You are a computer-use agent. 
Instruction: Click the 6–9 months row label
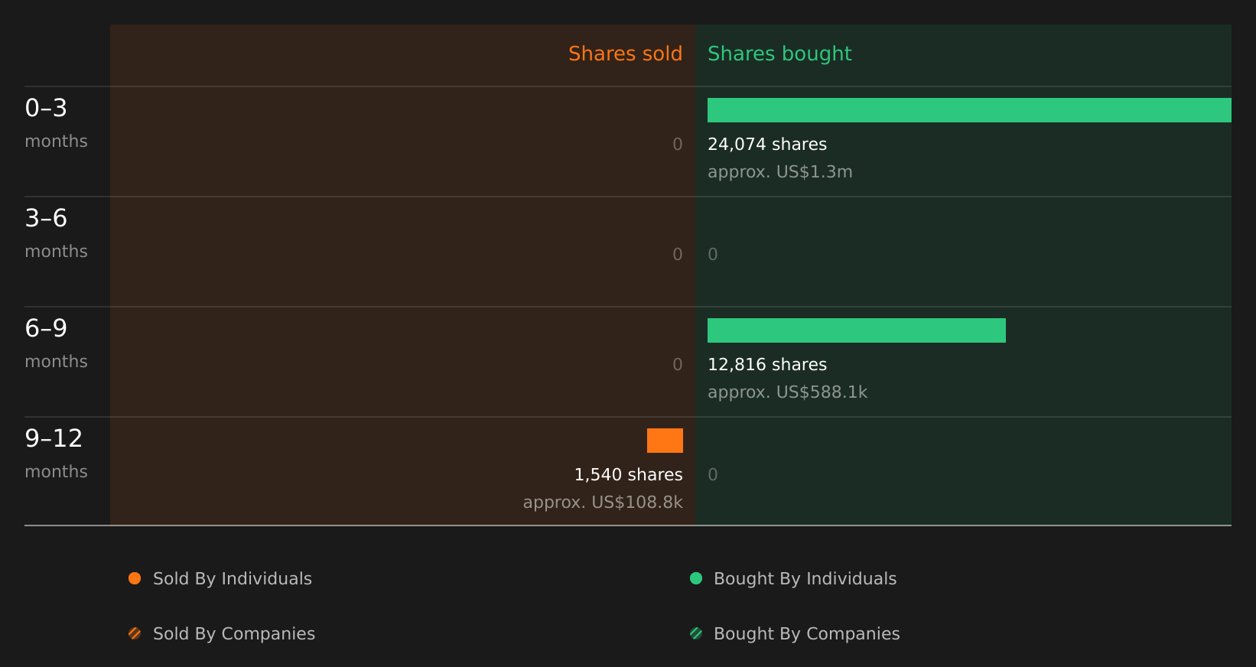point(56,343)
